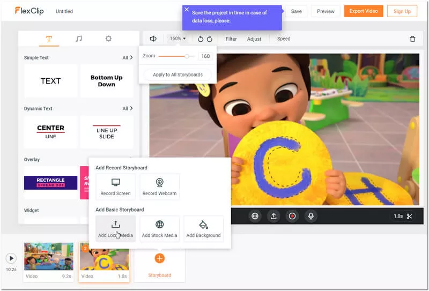Click the Zoom slider handle
Viewport: 429px width, 291px height.
tap(187, 56)
